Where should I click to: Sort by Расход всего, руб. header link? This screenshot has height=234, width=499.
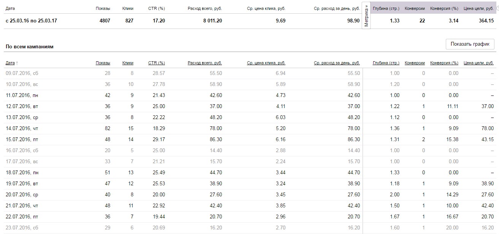click(x=204, y=63)
